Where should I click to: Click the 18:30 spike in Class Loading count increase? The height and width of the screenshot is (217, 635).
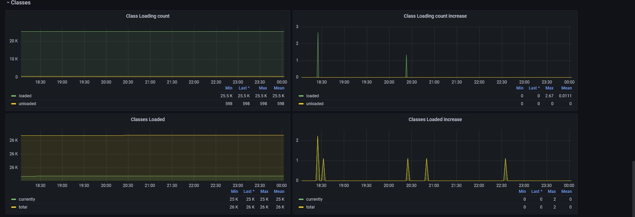point(318,54)
